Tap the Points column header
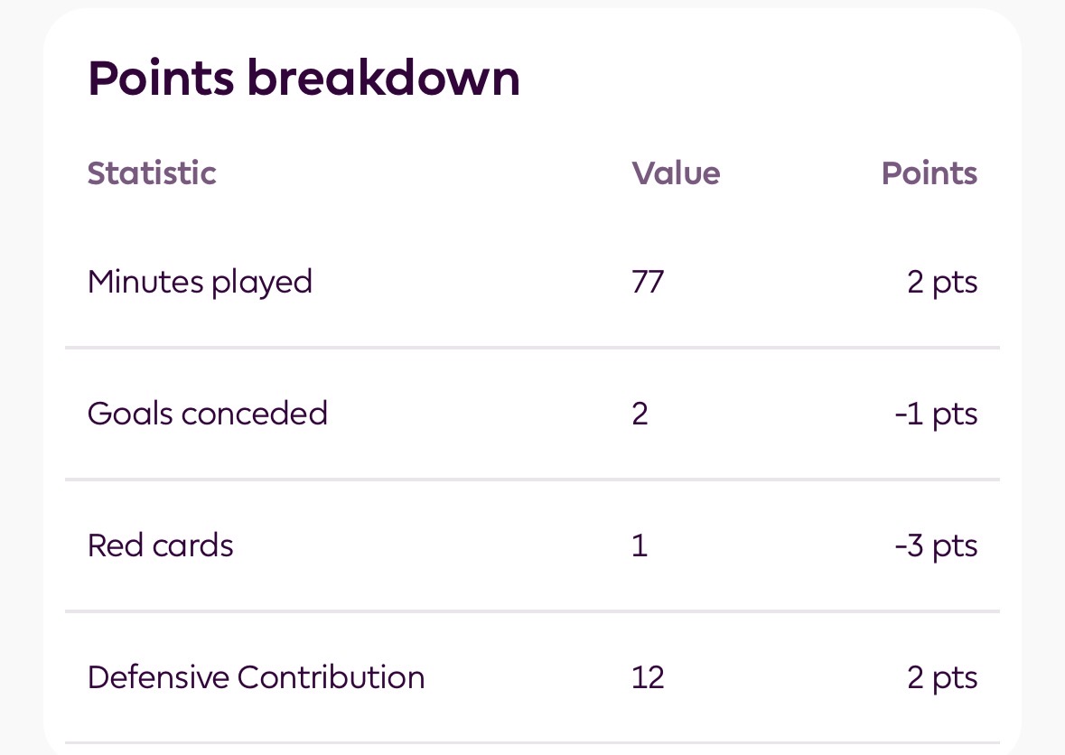Screen dimensions: 1065x755 coord(930,172)
